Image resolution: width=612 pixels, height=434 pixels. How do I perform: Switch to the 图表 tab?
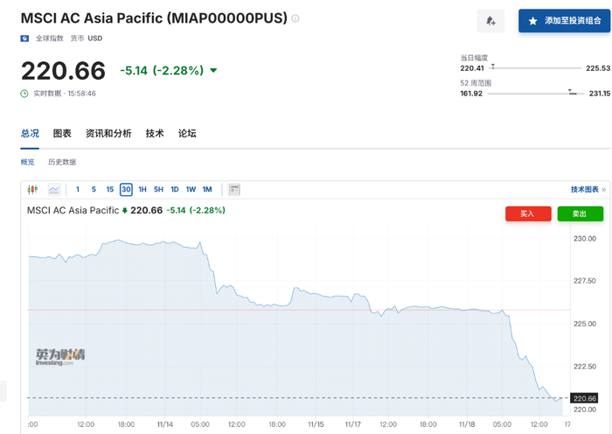[x=62, y=133]
